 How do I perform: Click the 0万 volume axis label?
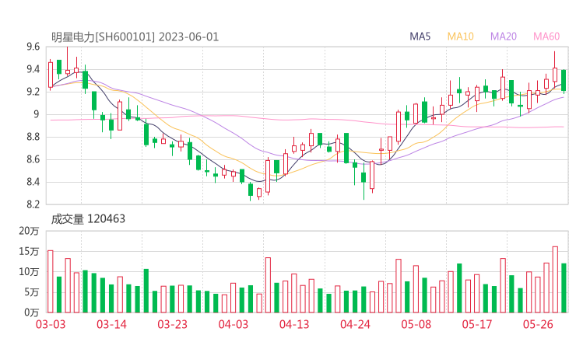click(x=32, y=312)
